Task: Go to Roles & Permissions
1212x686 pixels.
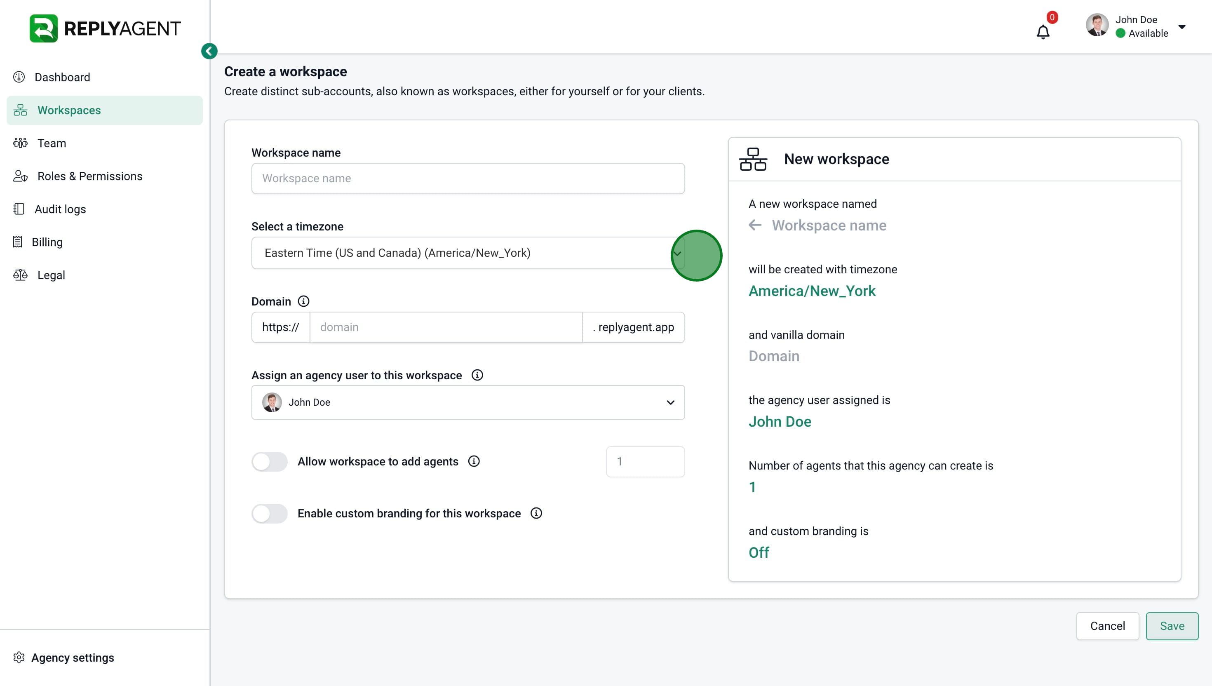Action: coord(89,176)
